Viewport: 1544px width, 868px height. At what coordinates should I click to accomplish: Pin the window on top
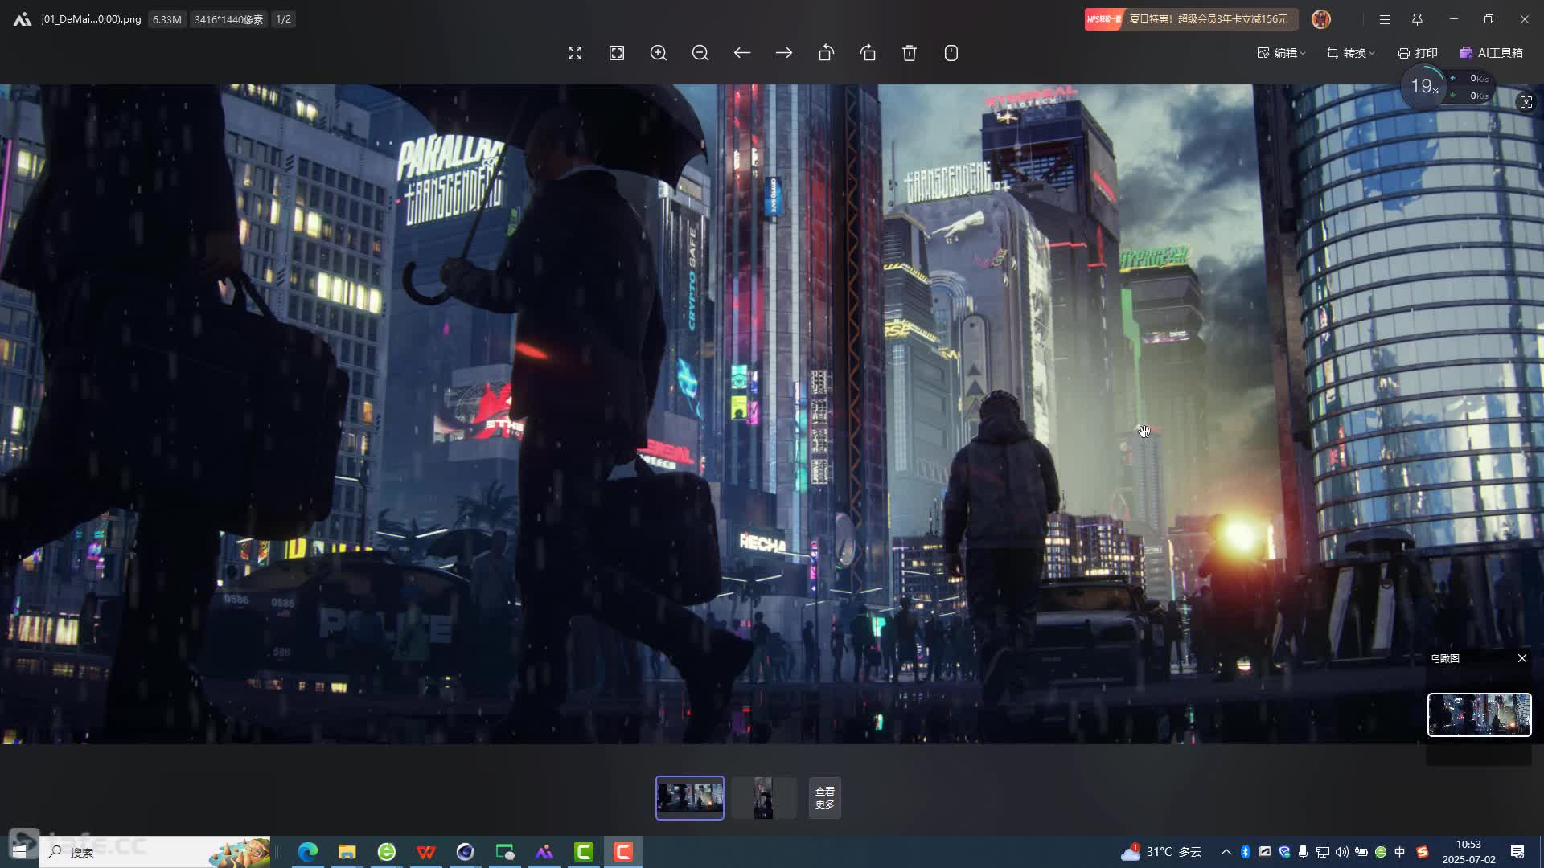[x=1418, y=19]
